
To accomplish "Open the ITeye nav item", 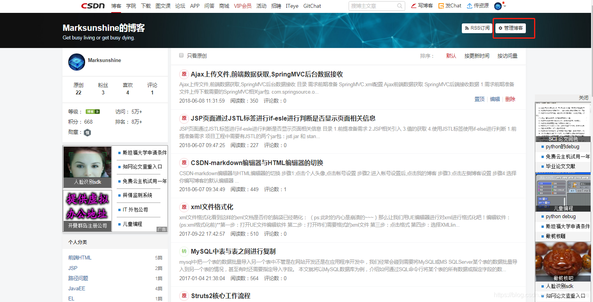I will point(292,6).
